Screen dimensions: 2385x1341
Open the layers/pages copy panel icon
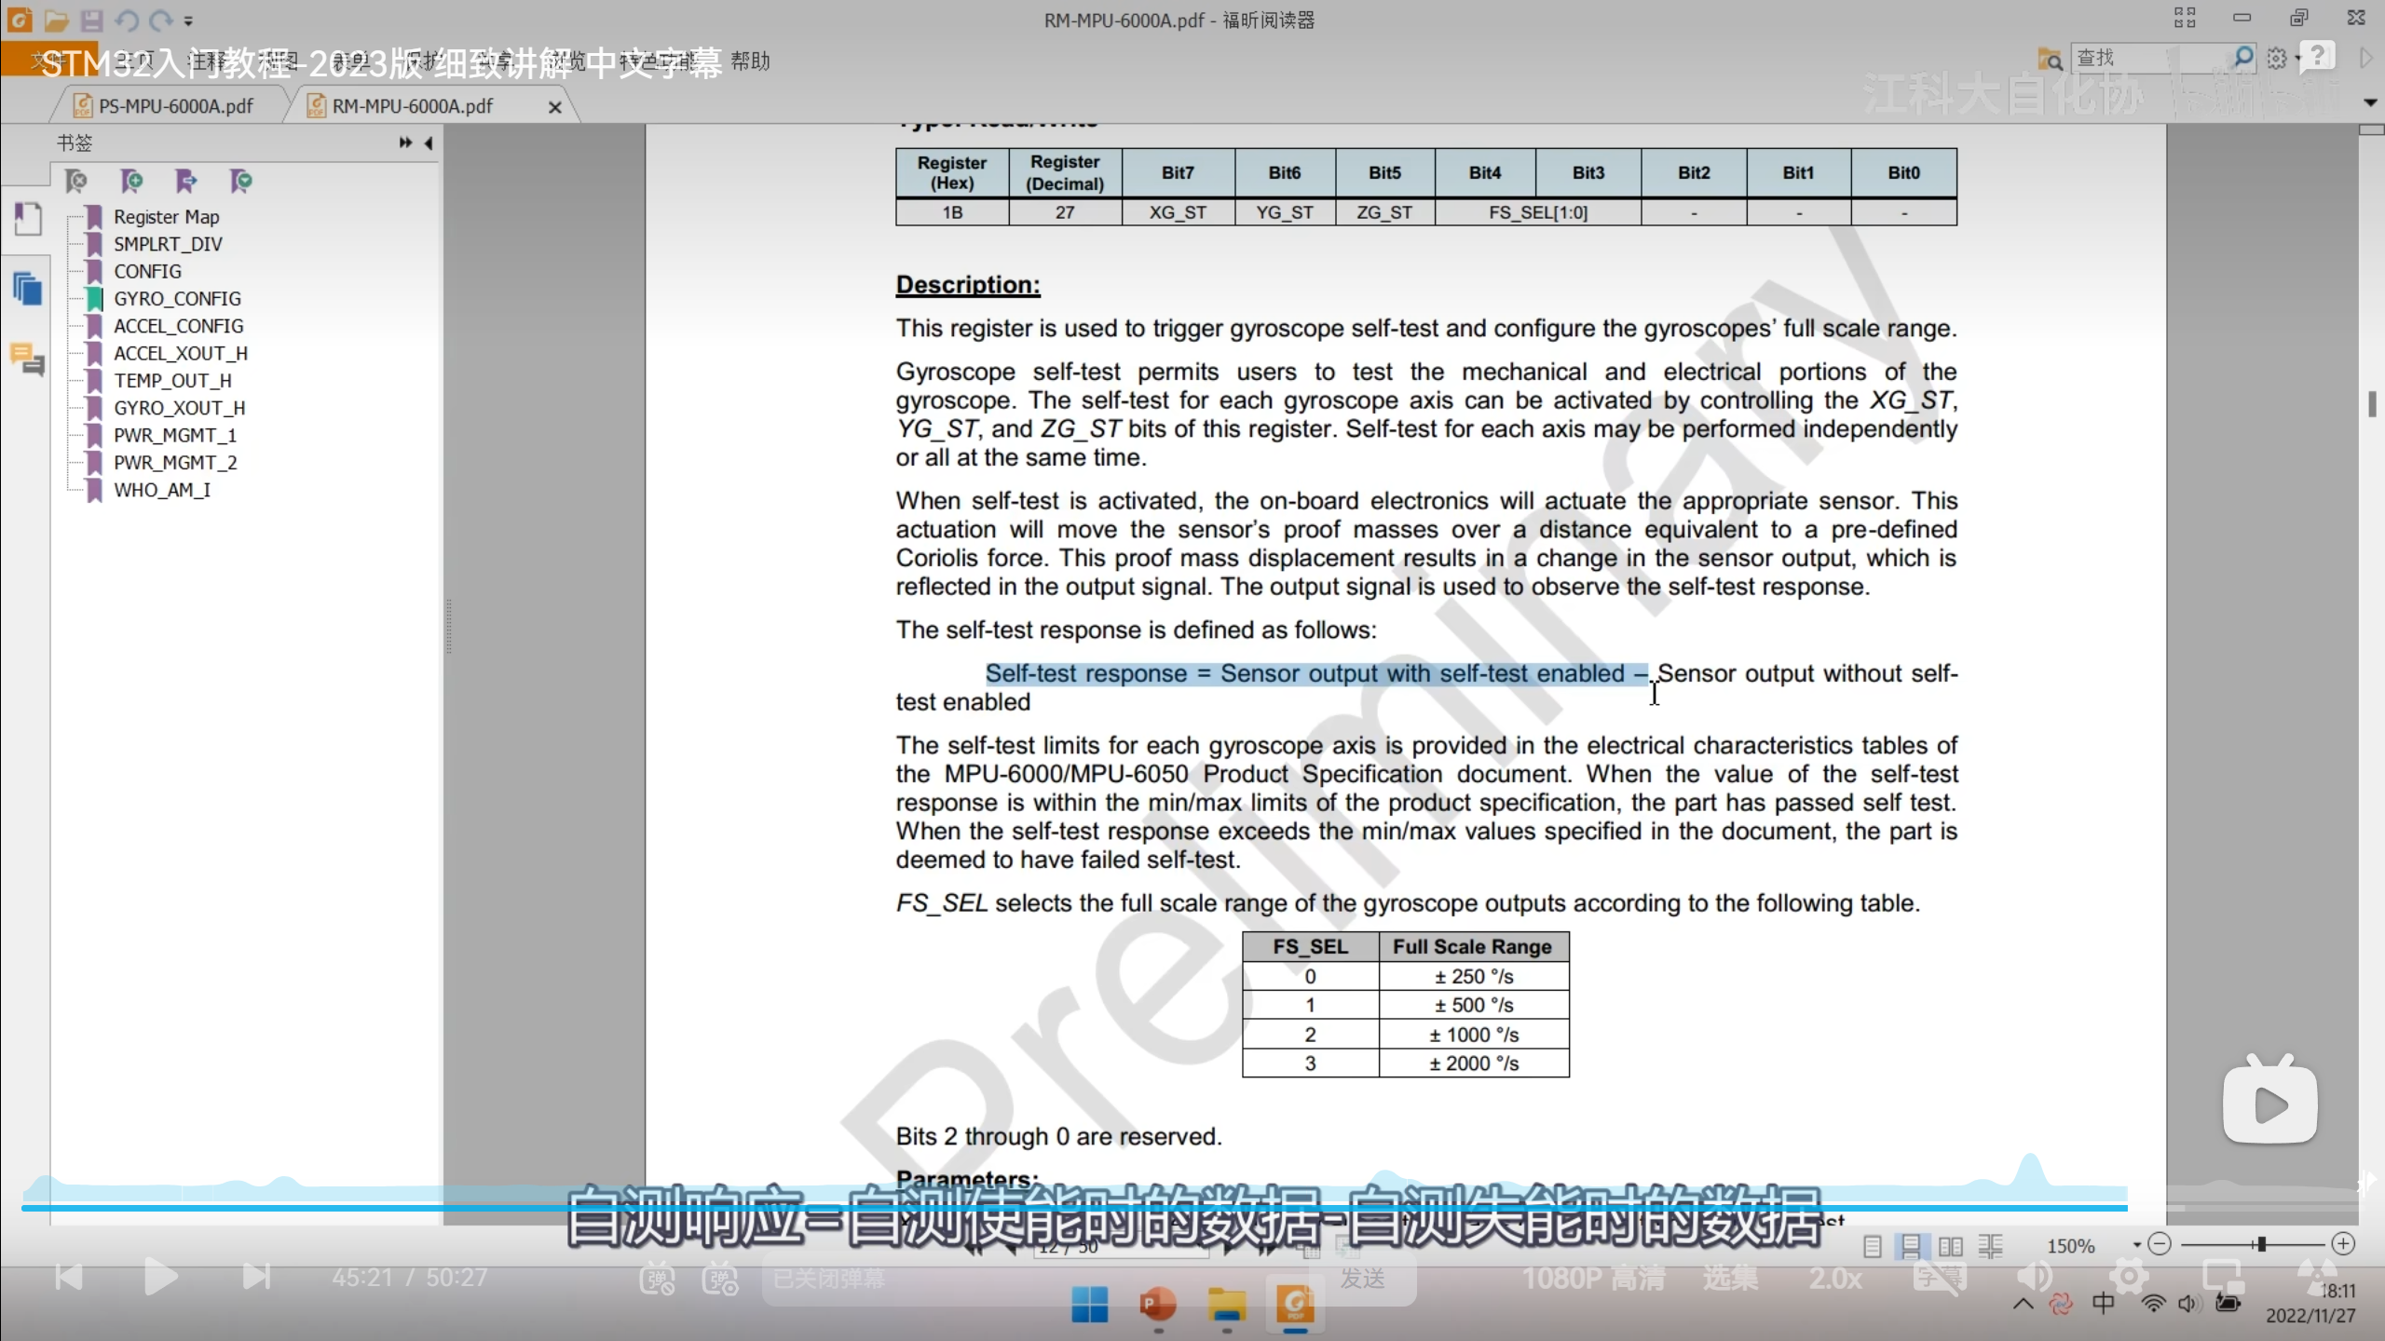(x=28, y=289)
